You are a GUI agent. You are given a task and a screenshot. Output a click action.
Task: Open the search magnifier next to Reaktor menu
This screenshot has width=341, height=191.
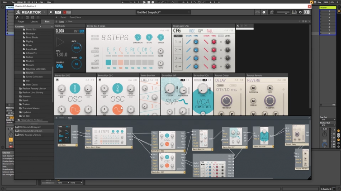coord(51,12)
